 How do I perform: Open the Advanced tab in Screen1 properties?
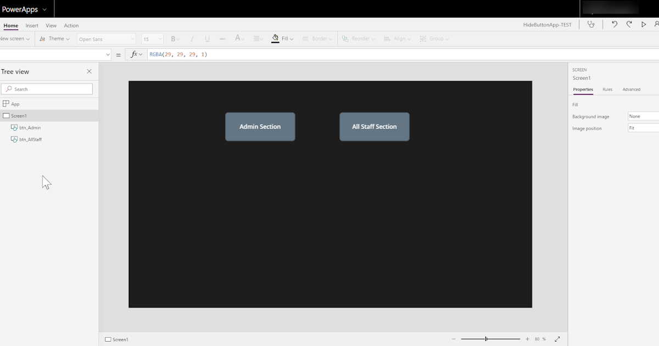pos(631,89)
